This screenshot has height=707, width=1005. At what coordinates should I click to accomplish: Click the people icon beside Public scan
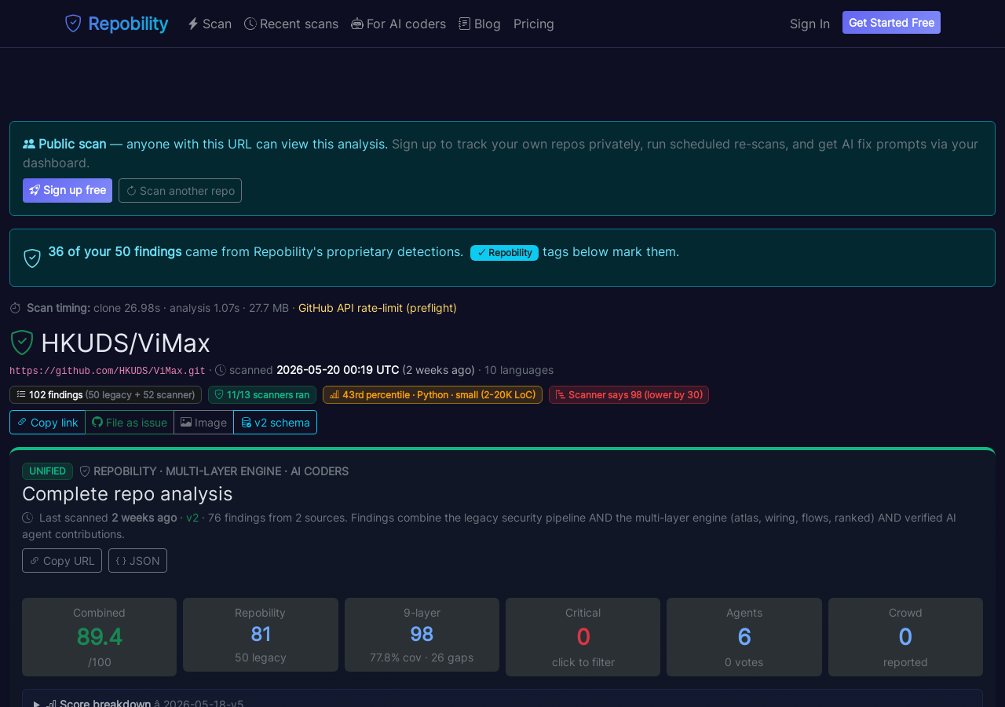29,144
